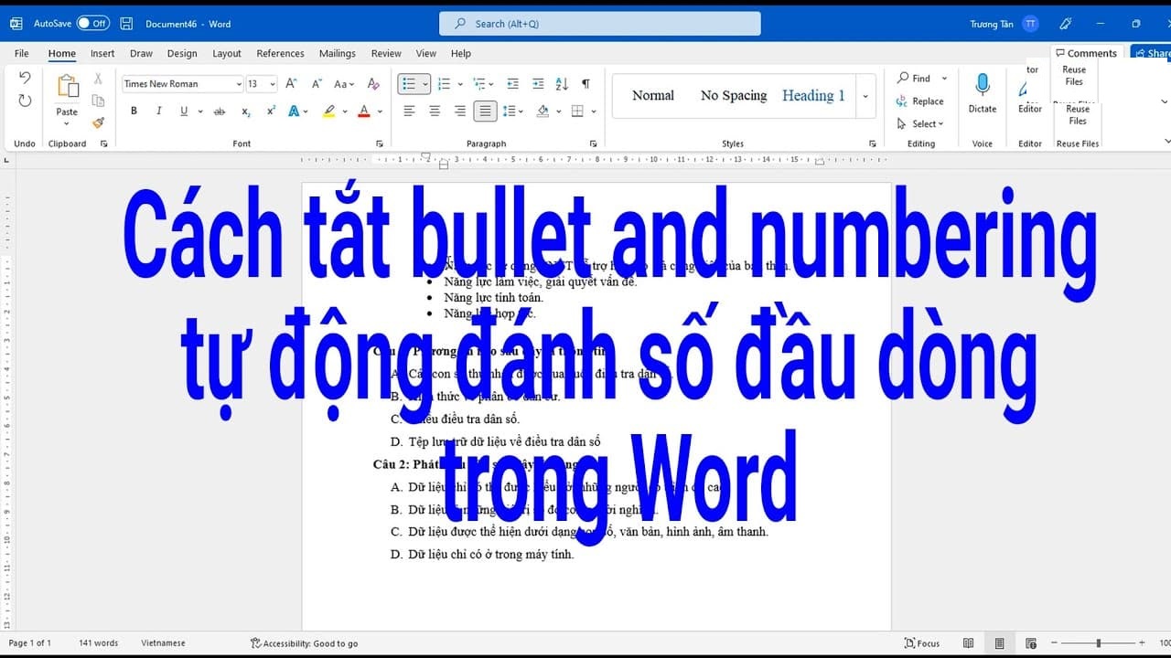1171x658 pixels.
Task: Expand Bullets library dropdown arrow
Action: [425, 84]
